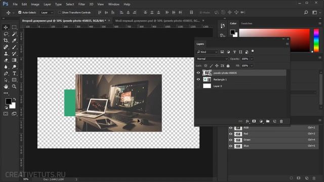
Task: Hide the Rectangle 1 layer
Action: click(198, 79)
